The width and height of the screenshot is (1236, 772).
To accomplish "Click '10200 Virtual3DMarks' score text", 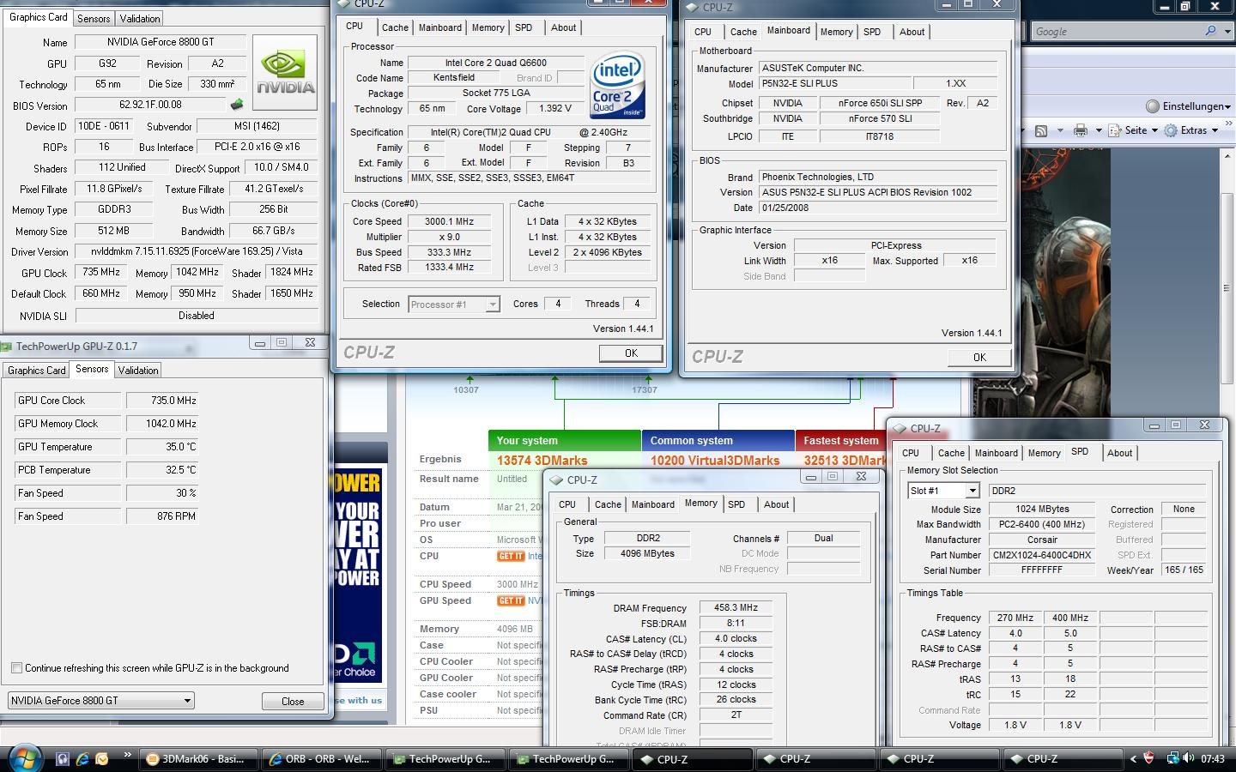I will (x=715, y=461).
